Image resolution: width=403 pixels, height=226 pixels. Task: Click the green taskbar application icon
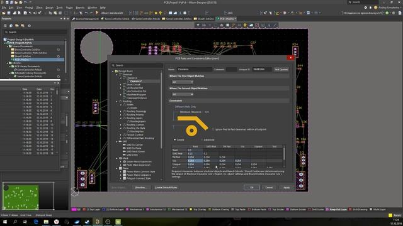tap(118, 222)
